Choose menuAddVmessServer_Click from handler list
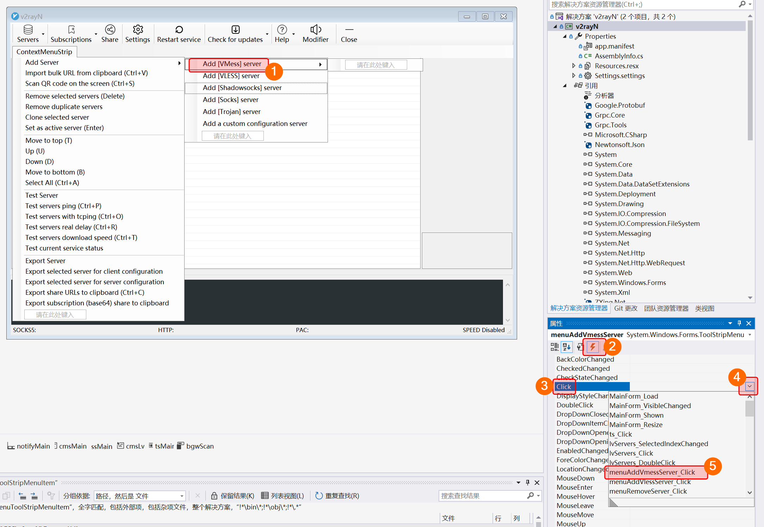Screen dimensions: 764x527 (652, 472)
